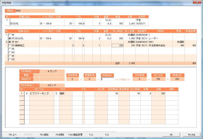
Task: Click the 9999 customer code field
Action: [23, 11]
